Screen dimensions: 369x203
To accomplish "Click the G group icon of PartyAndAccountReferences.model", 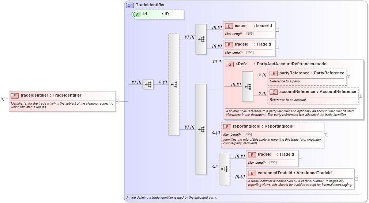I will [x=230, y=64].
